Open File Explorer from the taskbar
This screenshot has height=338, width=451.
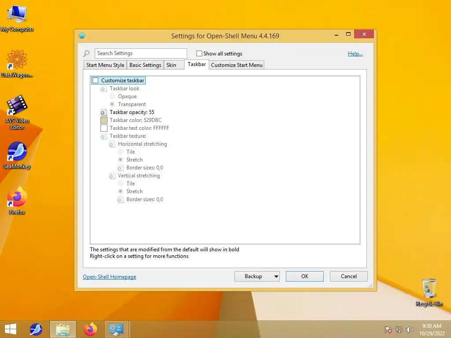63,329
